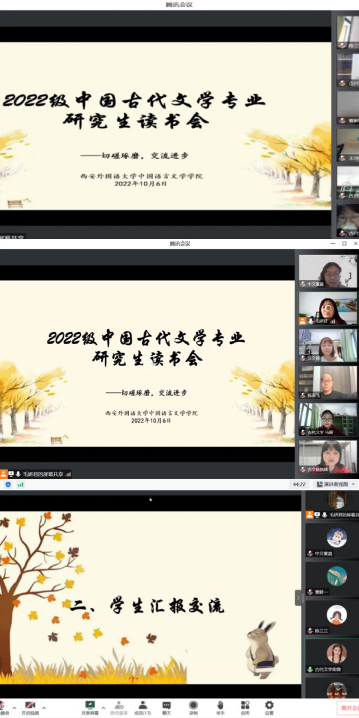
Task: Raise hand using the 举手 icon
Action: point(220,706)
